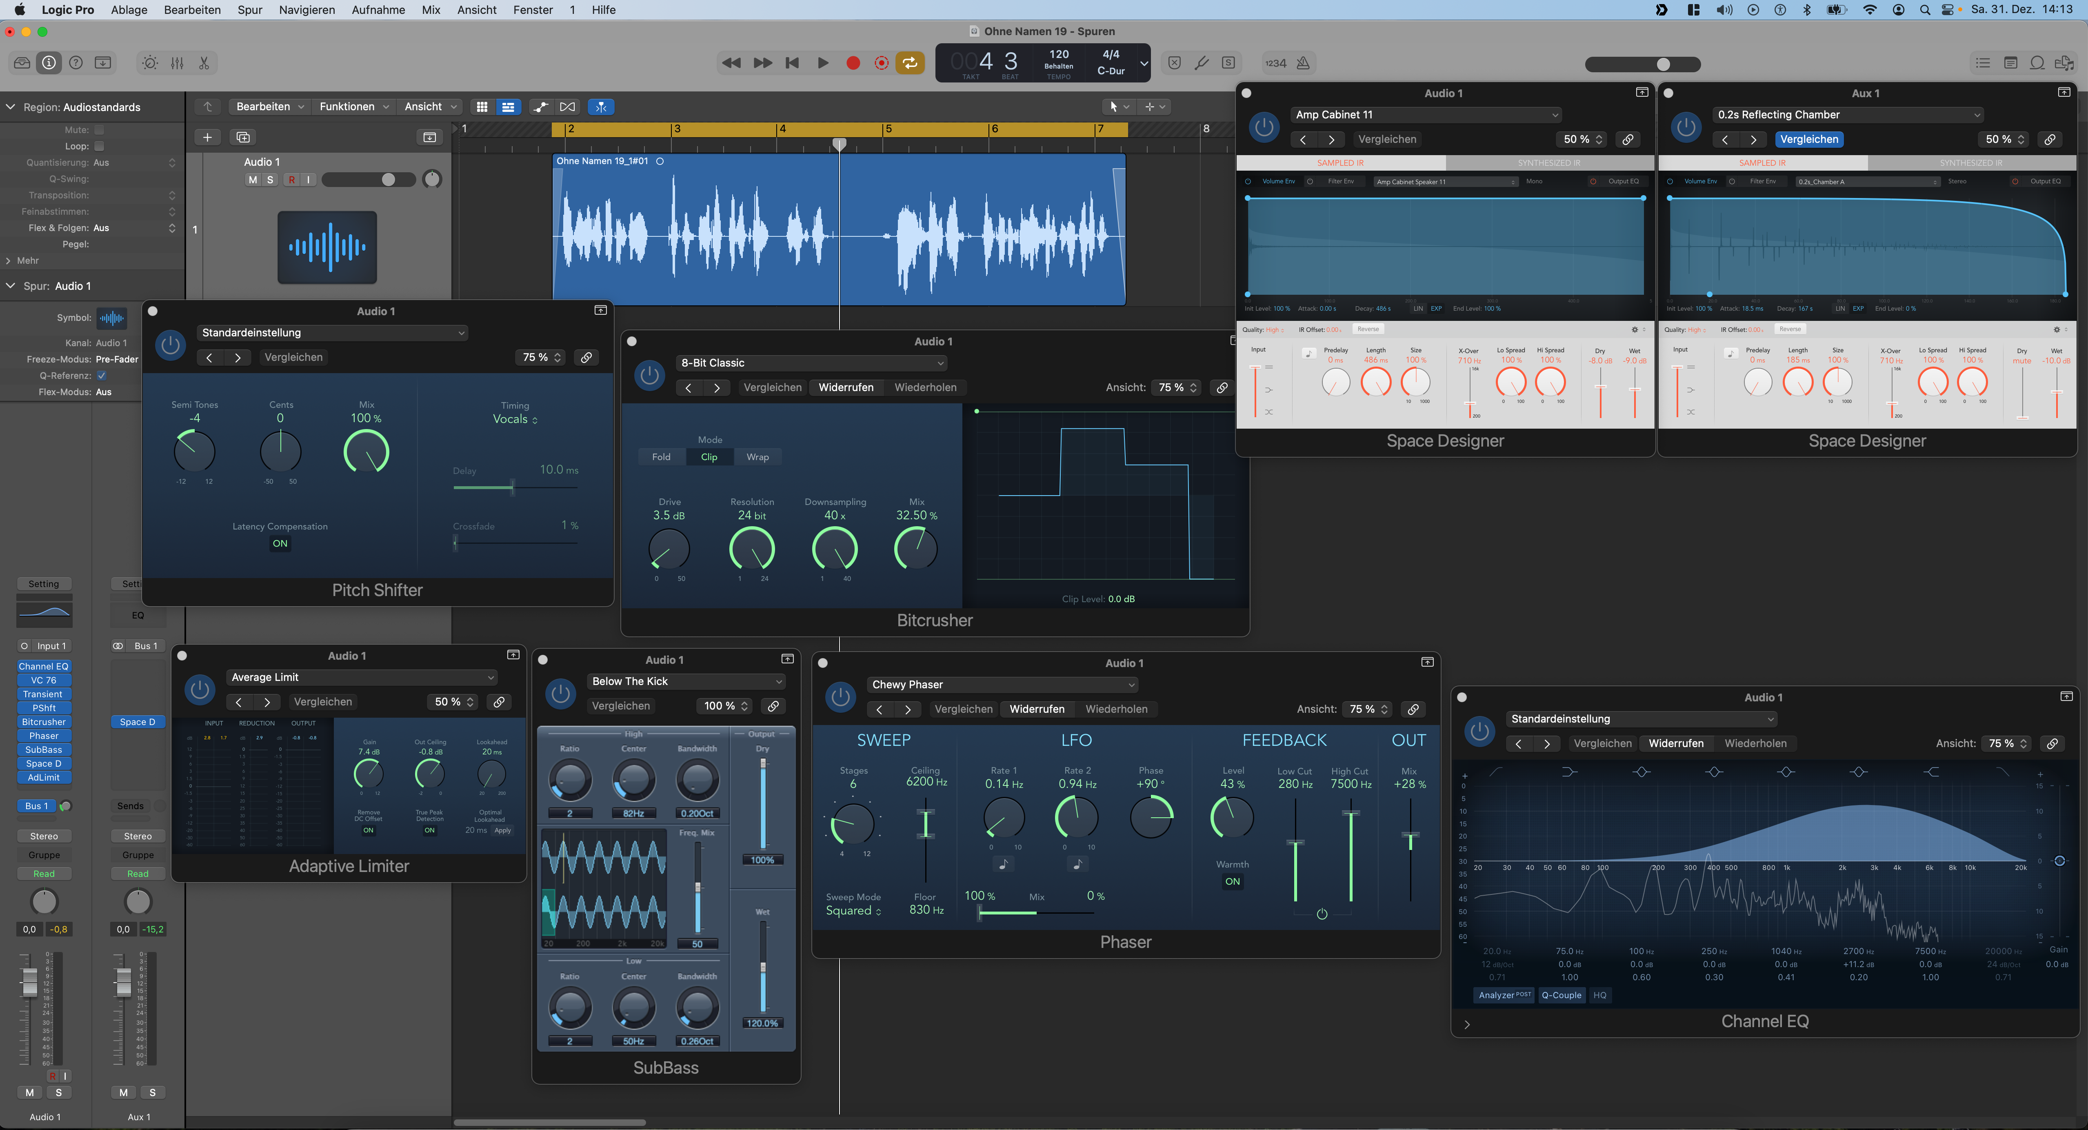This screenshot has width=2088, height=1130.
Task: Open the List Editors icon
Action: (x=1983, y=62)
